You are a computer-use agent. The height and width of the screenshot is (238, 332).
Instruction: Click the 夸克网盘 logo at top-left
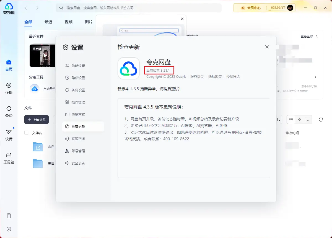coord(9,9)
